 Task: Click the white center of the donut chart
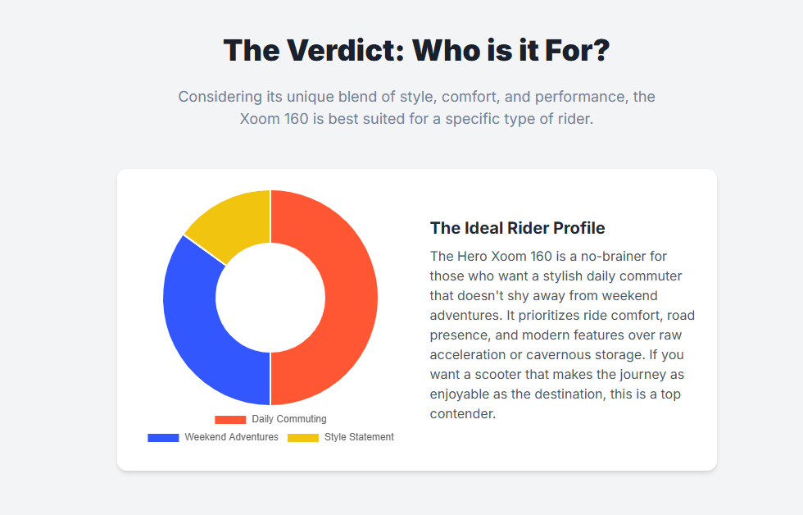[270, 298]
